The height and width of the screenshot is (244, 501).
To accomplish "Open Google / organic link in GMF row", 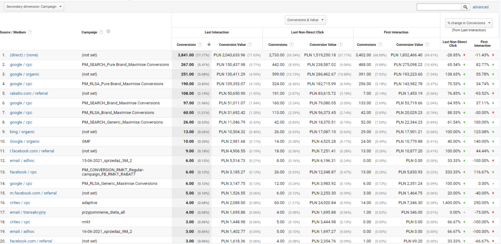I will pyautogui.click(x=24, y=141).
